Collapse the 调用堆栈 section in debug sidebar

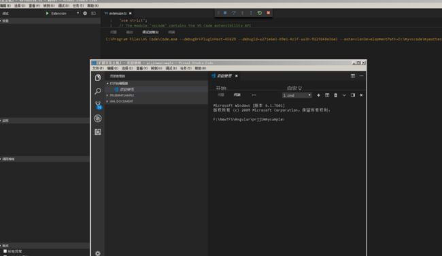(45, 159)
